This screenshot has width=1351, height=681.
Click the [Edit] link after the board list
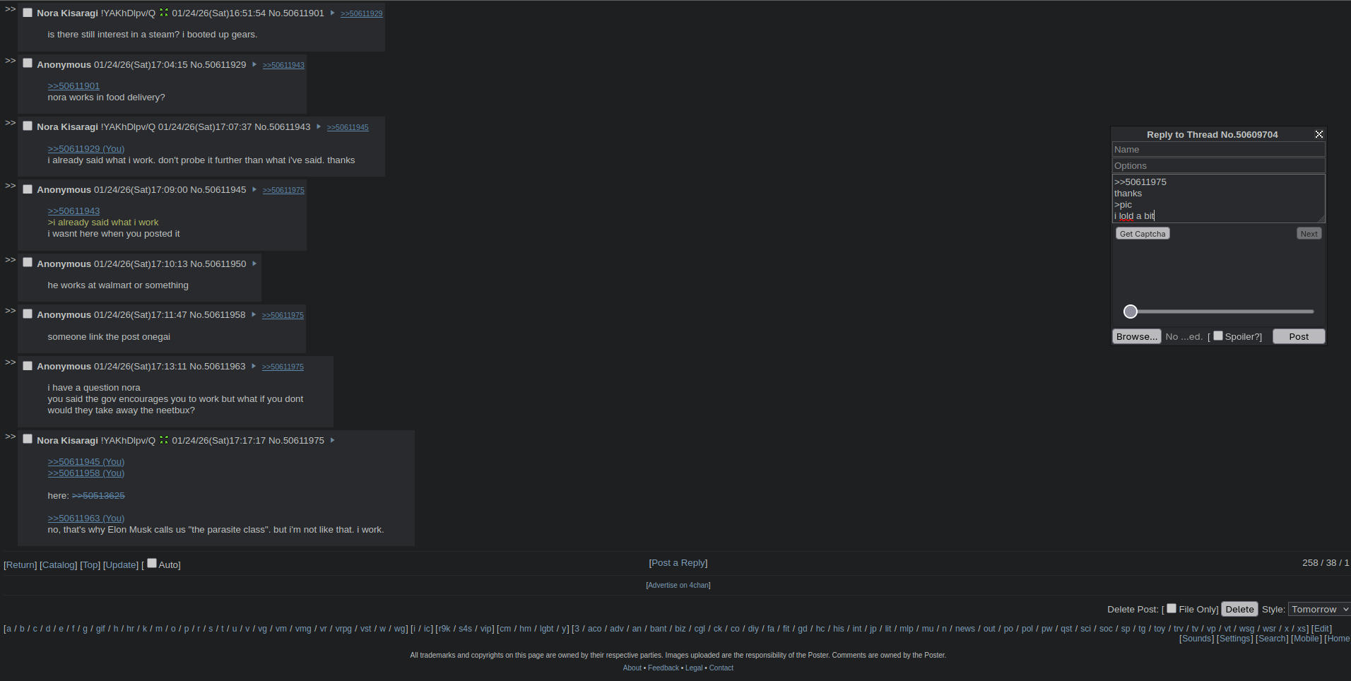(1321, 629)
